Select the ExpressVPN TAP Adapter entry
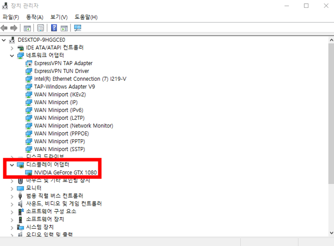Screen dimensions: 334x246 click(x=63, y=63)
